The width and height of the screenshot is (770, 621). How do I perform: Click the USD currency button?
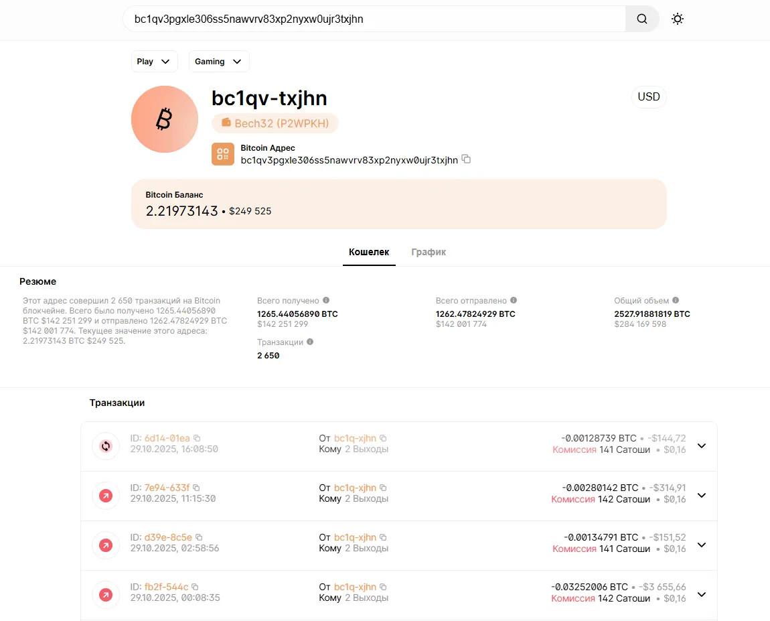648,96
